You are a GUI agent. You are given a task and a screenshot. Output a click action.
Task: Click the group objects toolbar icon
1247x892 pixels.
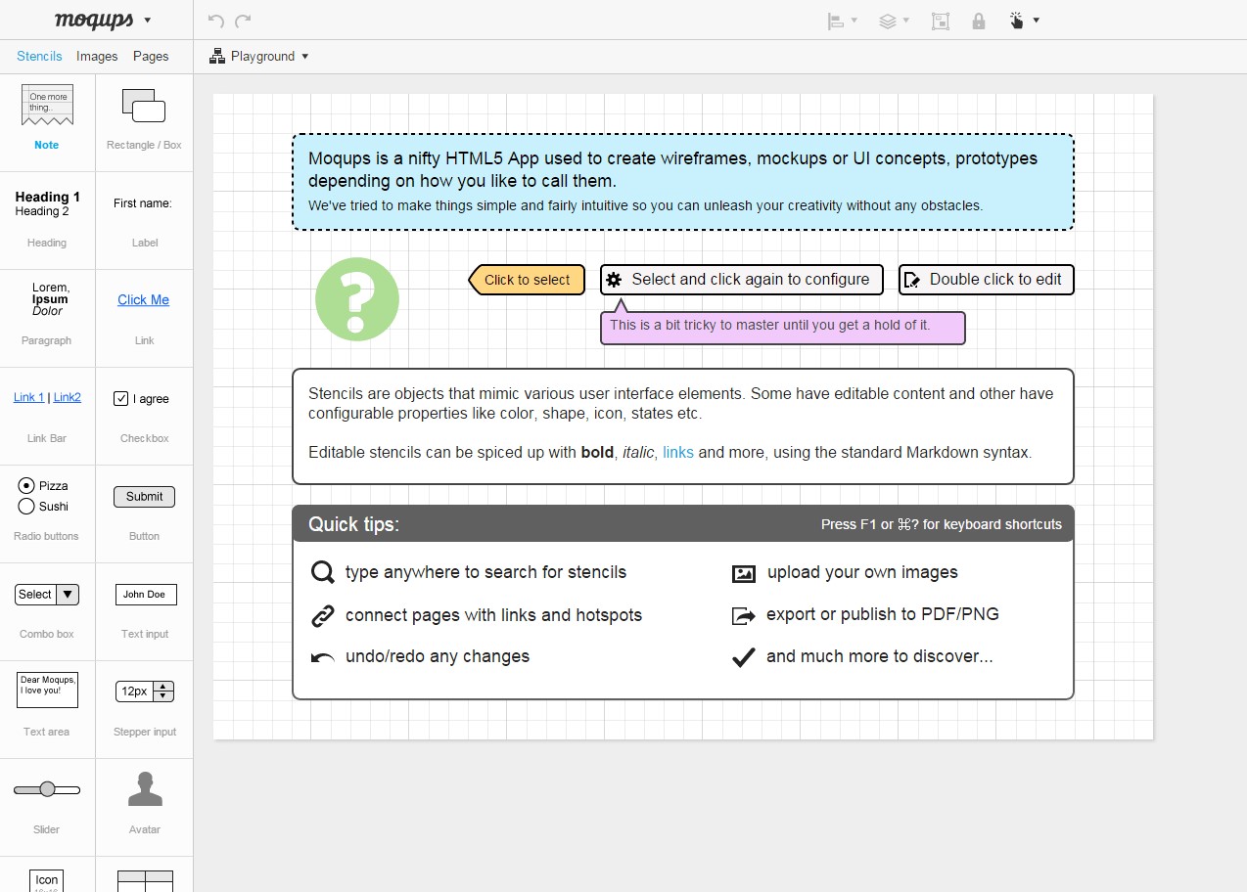941,21
